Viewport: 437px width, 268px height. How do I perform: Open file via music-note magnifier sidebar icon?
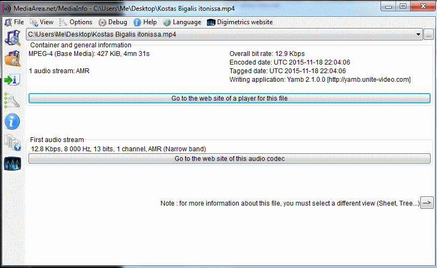(12, 38)
